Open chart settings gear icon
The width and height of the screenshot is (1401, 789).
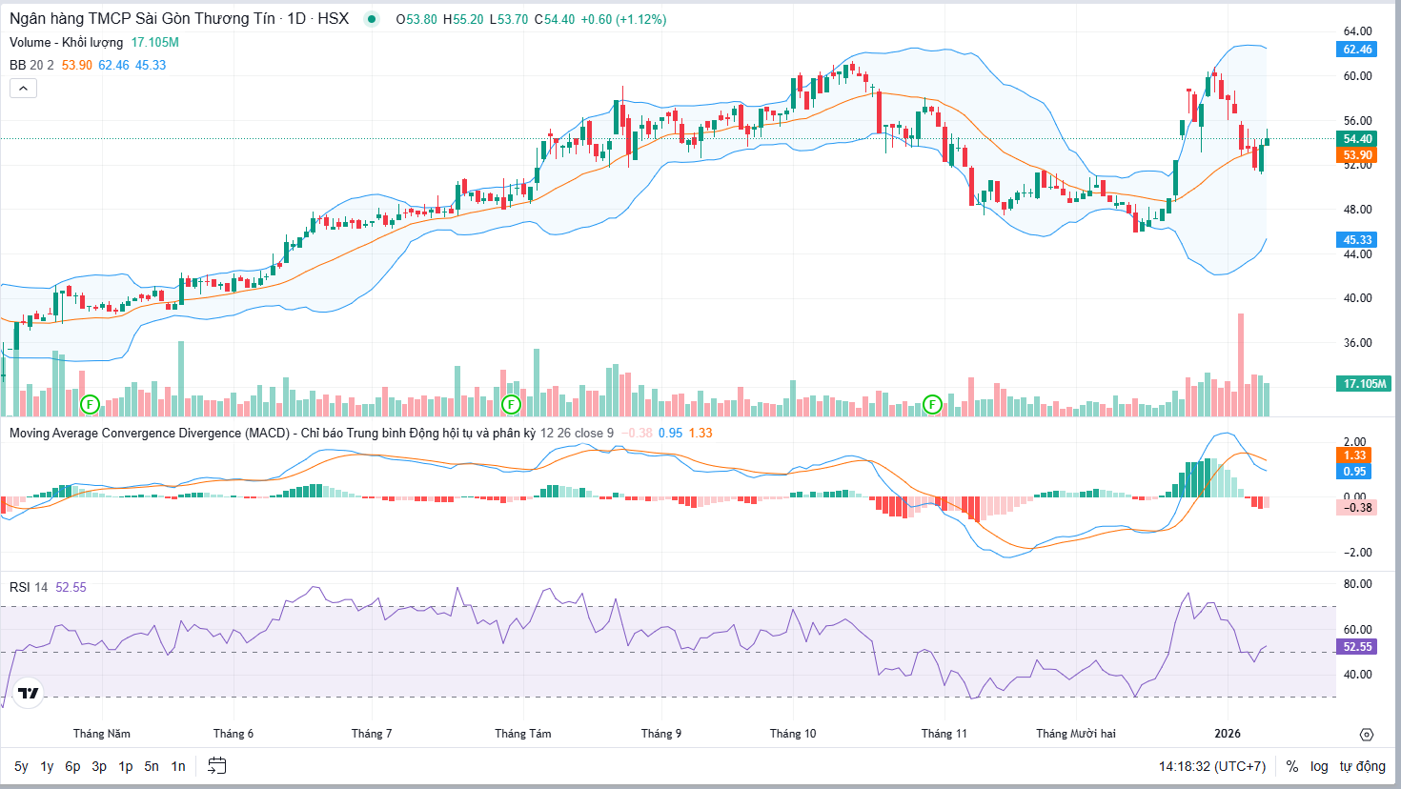(1367, 735)
